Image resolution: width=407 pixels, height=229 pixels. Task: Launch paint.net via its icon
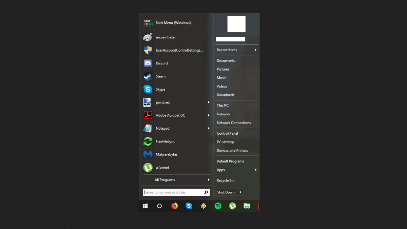(x=148, y=102)
